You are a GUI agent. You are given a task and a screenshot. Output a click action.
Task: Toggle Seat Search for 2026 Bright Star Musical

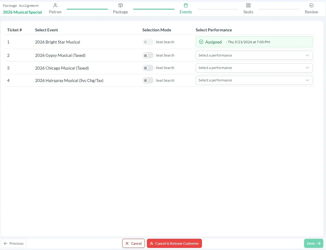(x=148, y=42)
